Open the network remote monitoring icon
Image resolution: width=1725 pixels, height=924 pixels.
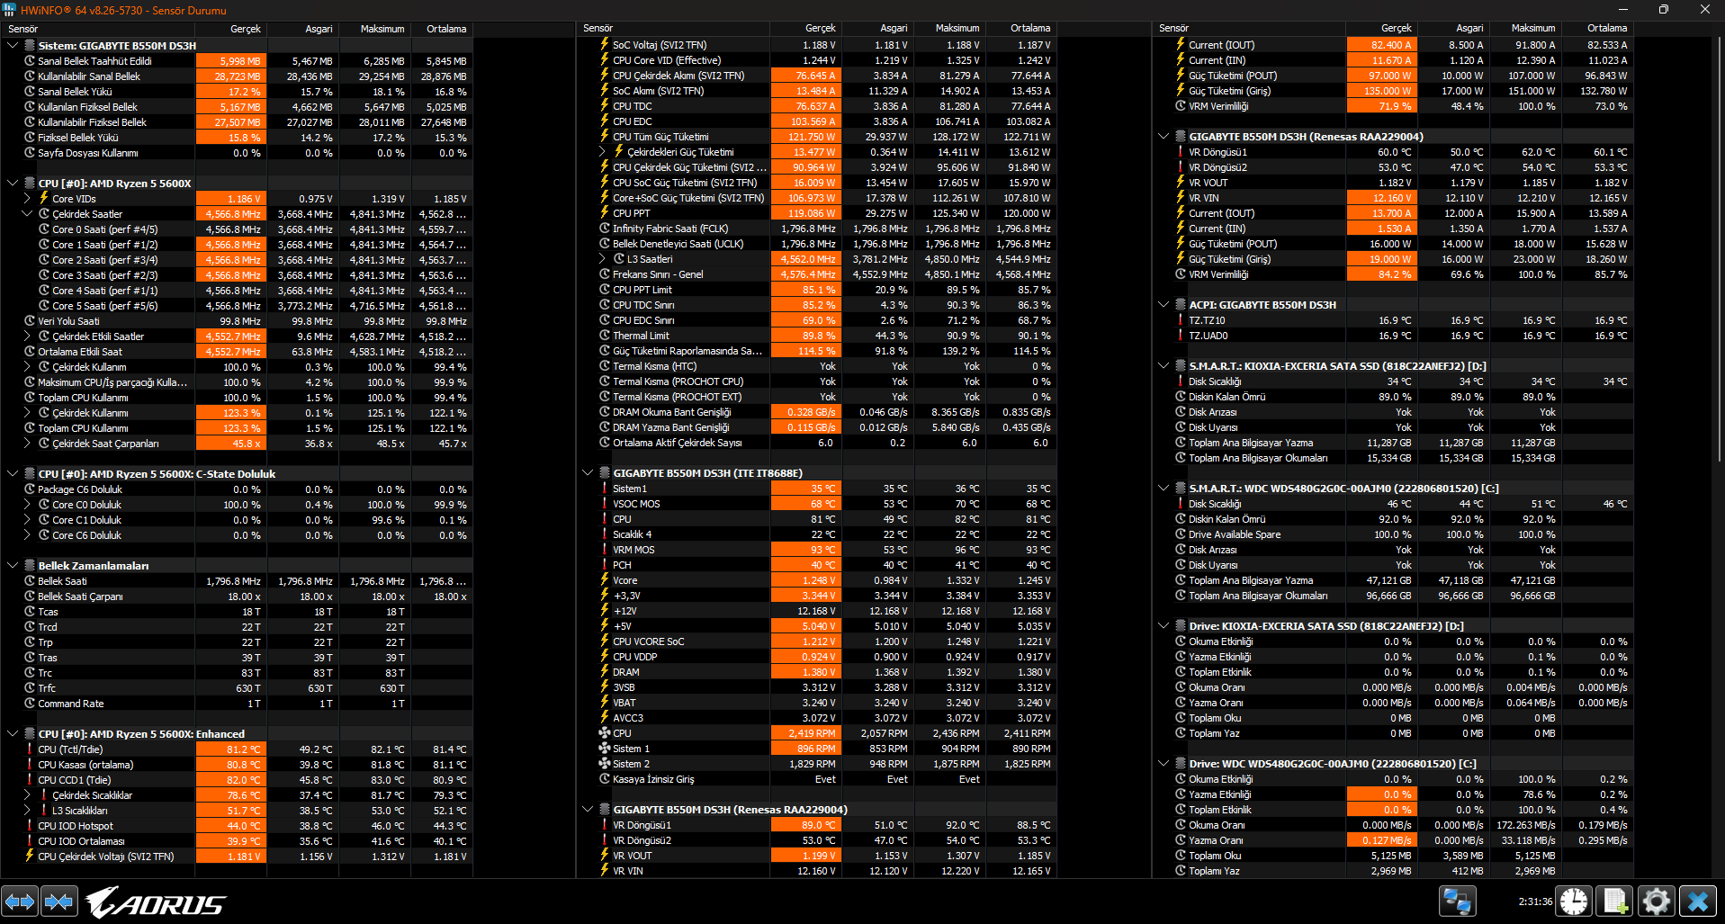click(x=1458, y=901)
